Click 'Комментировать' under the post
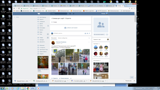Screen dimensions: 160x90 64,78
